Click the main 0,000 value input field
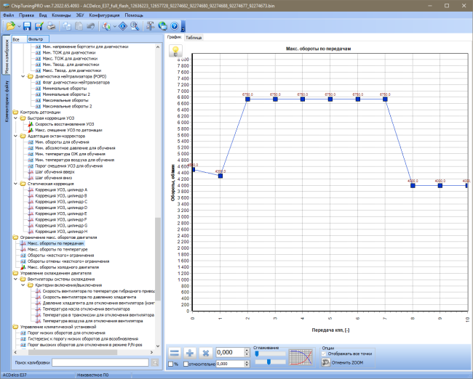This screenshot has width=473, height=379. (x=230, y=353)
